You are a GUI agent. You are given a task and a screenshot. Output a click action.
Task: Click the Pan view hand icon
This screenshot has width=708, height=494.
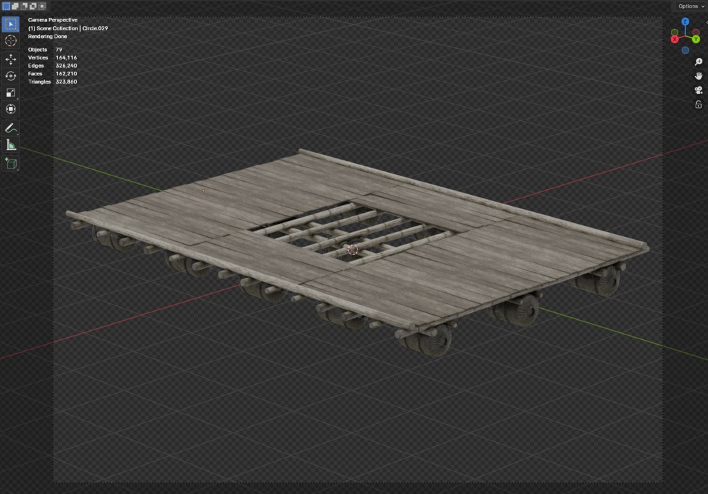click(x=698, y=76)
